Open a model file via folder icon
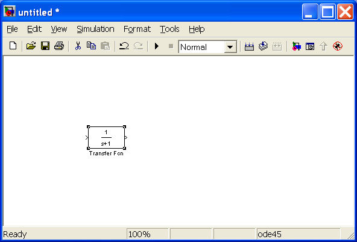Viewport: 357px width, 242px height. pyautogui.click(x=31, y=46)
